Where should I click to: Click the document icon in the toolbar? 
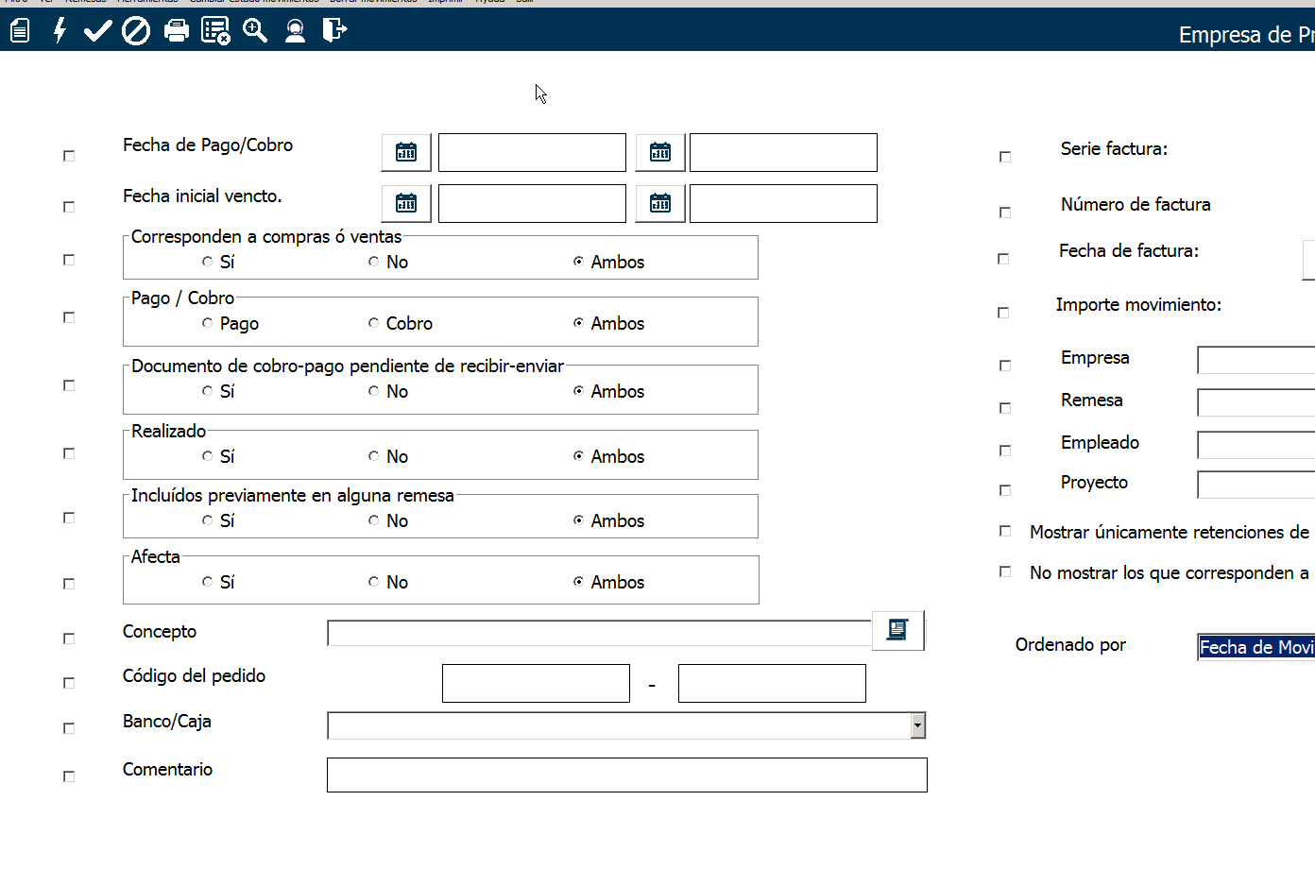20,31
